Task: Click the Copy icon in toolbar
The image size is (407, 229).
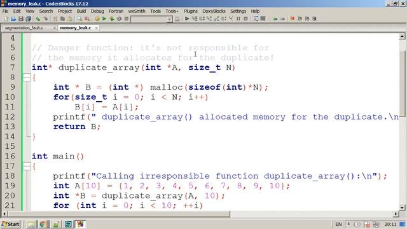Action: 62,18
